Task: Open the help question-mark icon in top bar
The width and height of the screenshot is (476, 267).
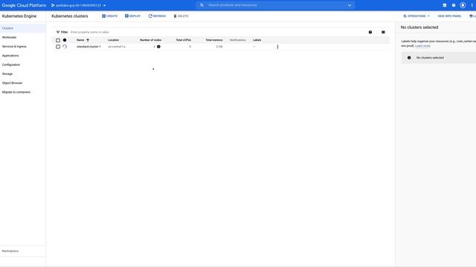Action: pos(454,5)
